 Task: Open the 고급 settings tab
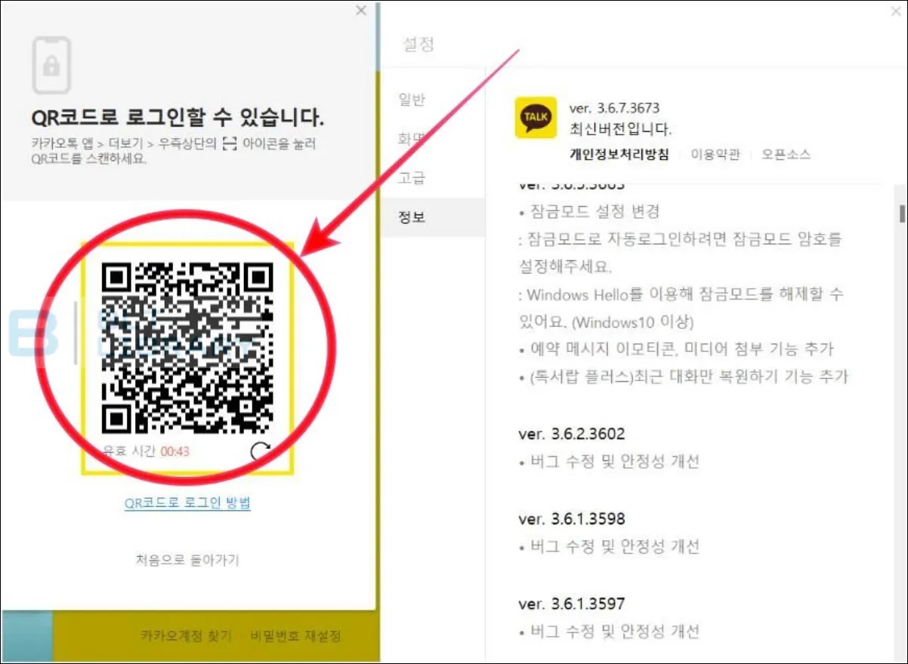tap(412, 178)
